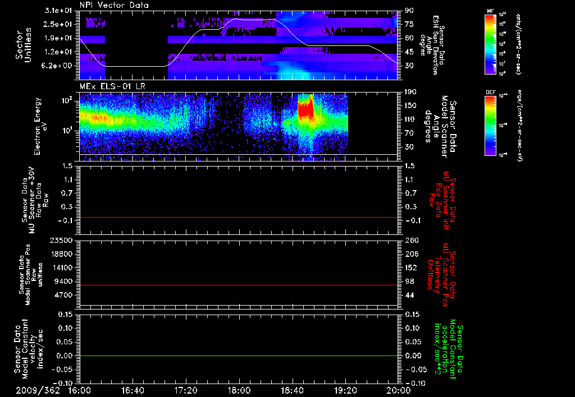This screenshot has height=397, width=575.
Task: Click the 23500 scanner position axis value
Action: click(x=61, y=240)
